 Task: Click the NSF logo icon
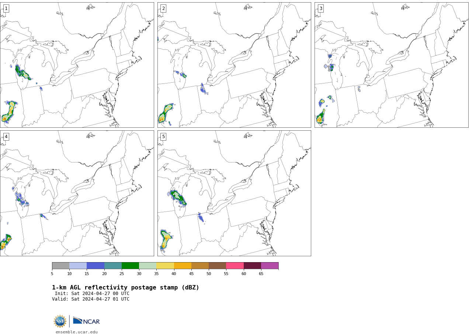coord(60,321)
